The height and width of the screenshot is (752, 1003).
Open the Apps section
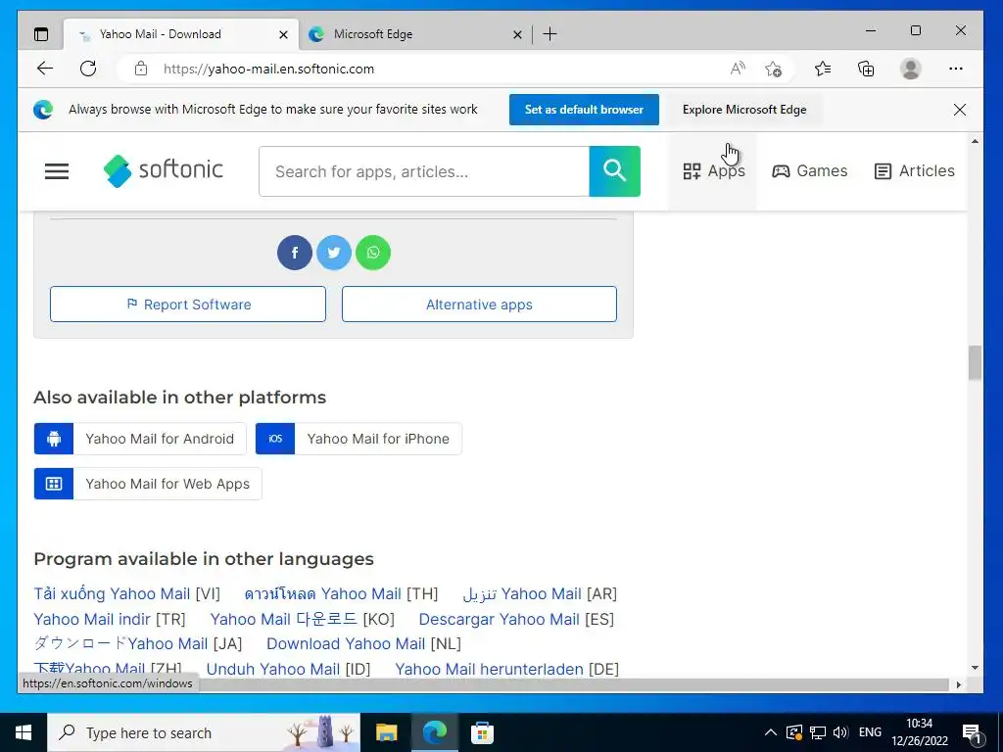(x=714, y=170)
